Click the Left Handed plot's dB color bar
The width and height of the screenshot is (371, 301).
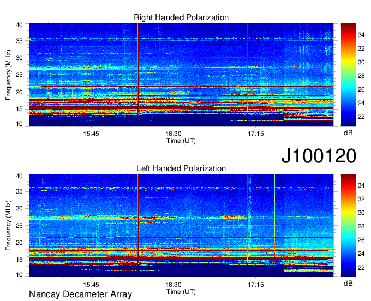pos(348,226)
